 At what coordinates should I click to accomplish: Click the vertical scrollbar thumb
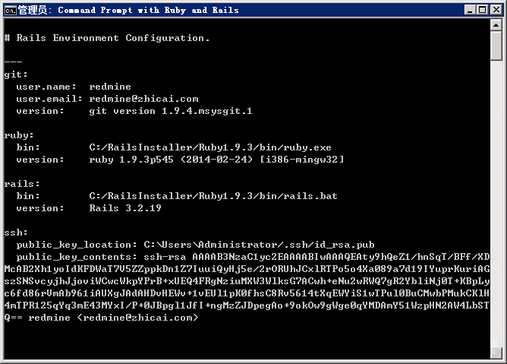(498, 46)
